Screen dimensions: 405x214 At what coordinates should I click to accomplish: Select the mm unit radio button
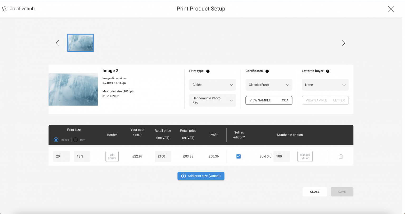point(76,140)
